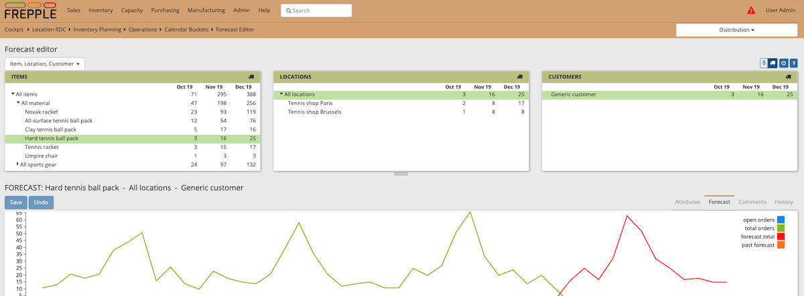Image resolution: width=804 pixels, height=296 pixels.
Task: Open the clock time-bucket settings icon
Action: (x=783, y=63)
